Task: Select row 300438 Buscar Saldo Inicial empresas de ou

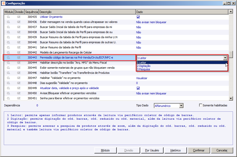Action: pyautogui.click(x=116, y=32)
